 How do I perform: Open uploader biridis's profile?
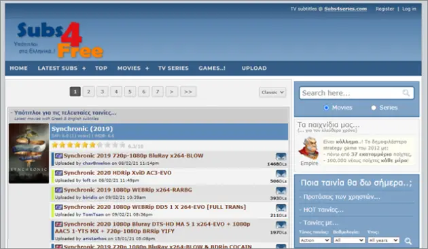point(90,197)
